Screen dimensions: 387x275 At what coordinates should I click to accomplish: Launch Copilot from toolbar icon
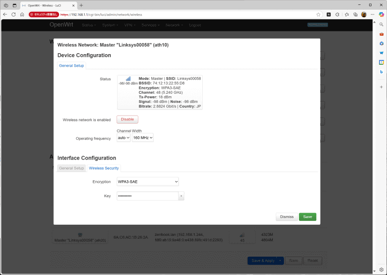point(381,14)
